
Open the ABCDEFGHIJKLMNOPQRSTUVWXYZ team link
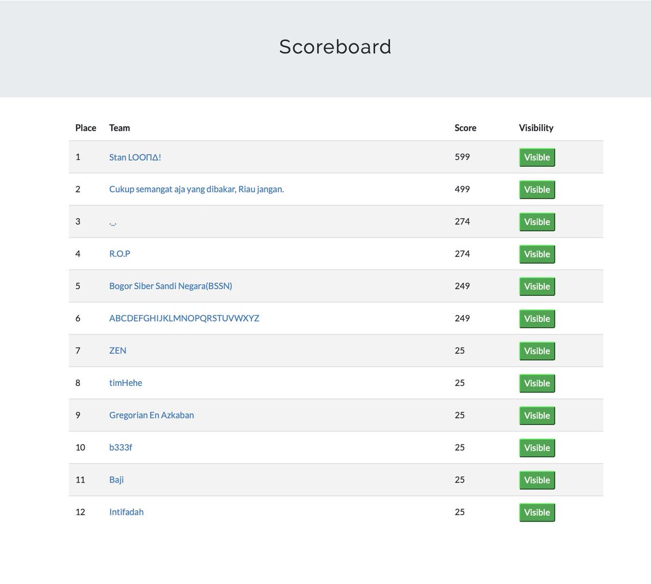click(184, 319)
